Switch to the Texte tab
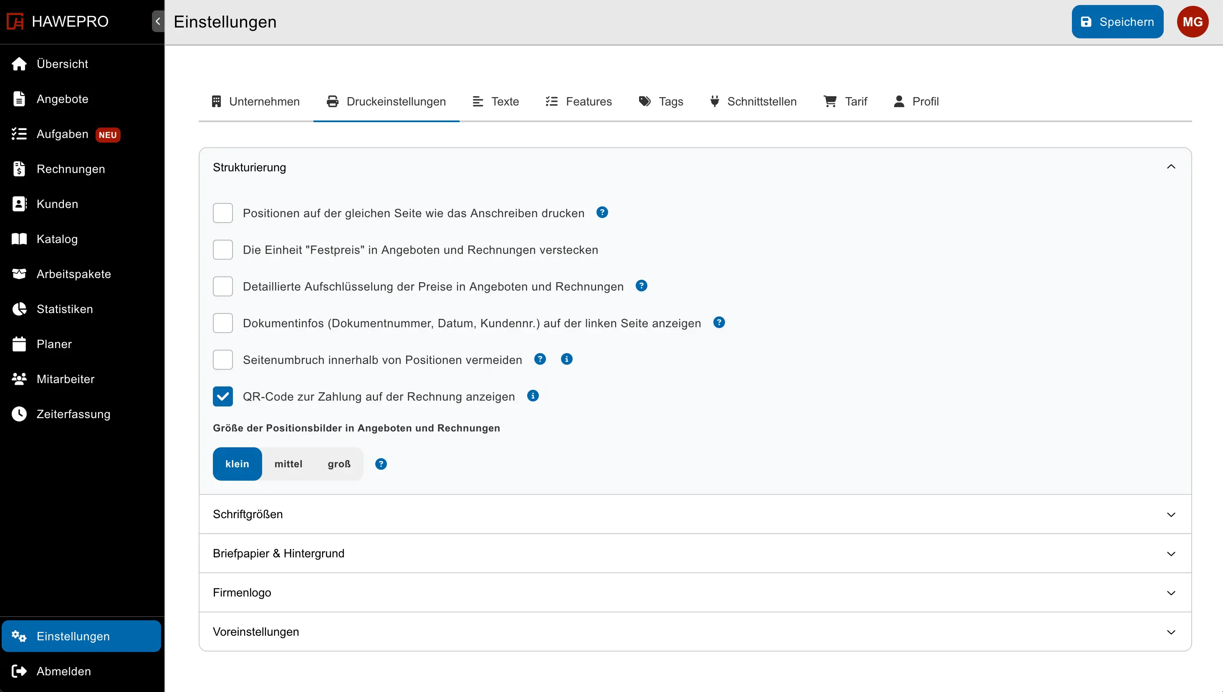 click(495, 101)
